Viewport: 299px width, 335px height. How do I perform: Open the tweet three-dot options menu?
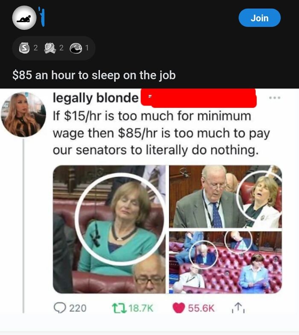click(x=275, y=98)
